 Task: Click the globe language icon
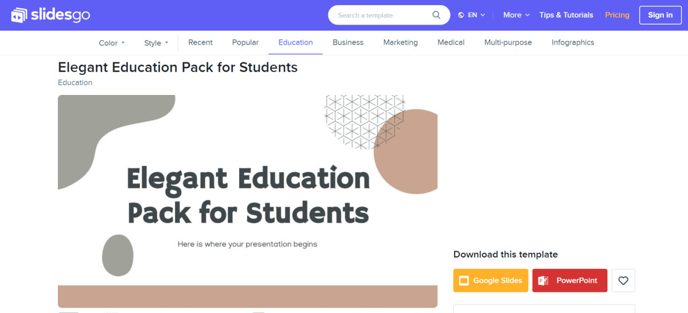point(461,15)
